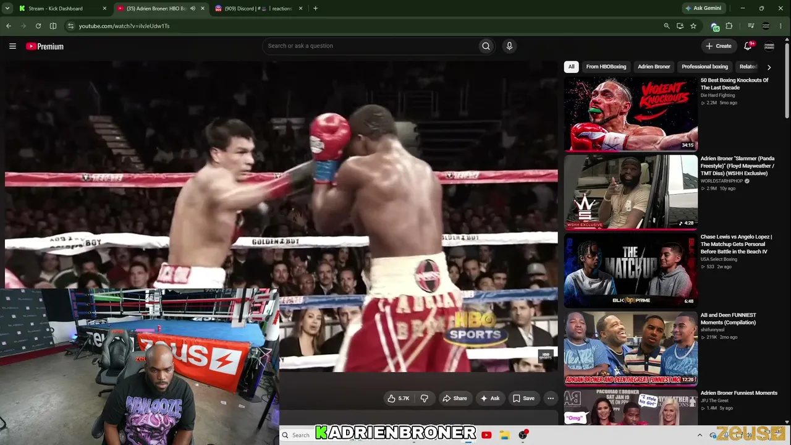
Task: Visit Die Hard Fighting channel link
Action: [718, 95]
